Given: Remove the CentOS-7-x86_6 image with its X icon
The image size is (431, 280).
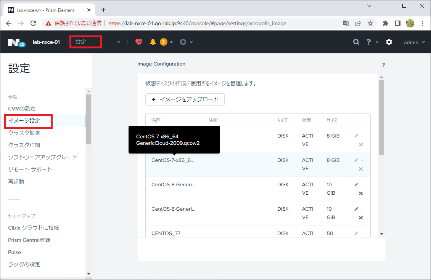Looking at the screenshot, I should pyautogui.click(x=361, y=169).
